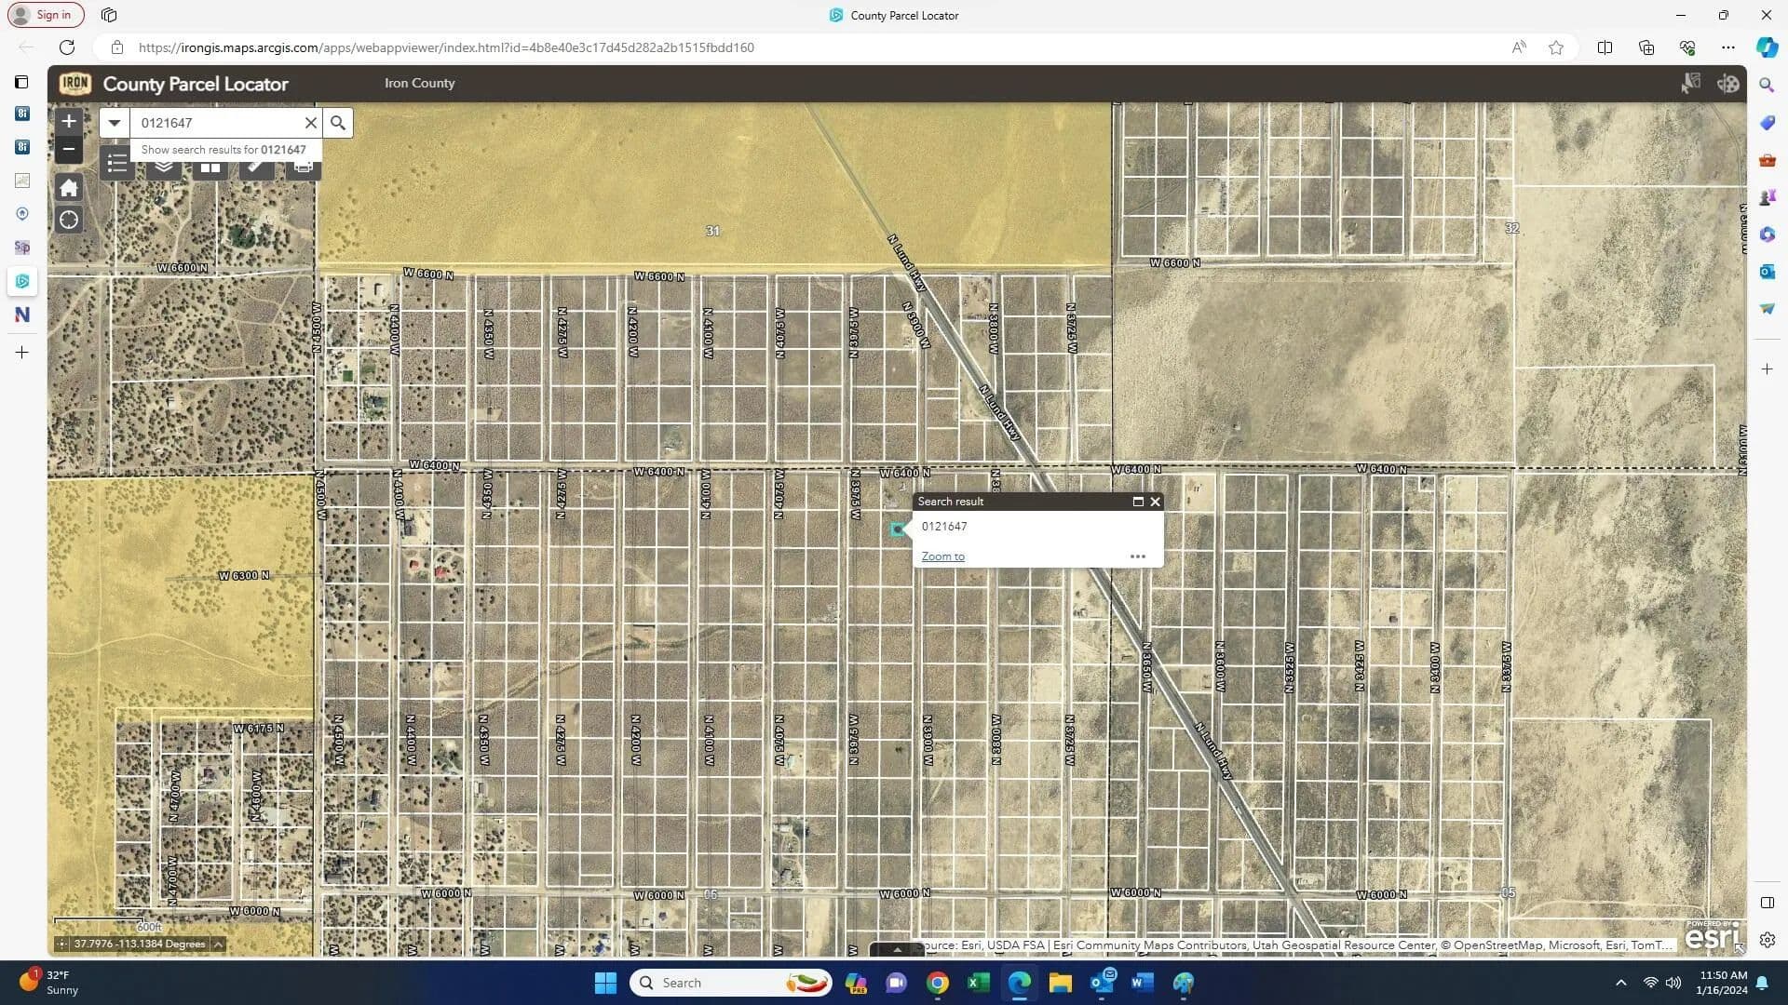
Task: Open Excel from the taskbar
Action: click(x=978, y=983)
